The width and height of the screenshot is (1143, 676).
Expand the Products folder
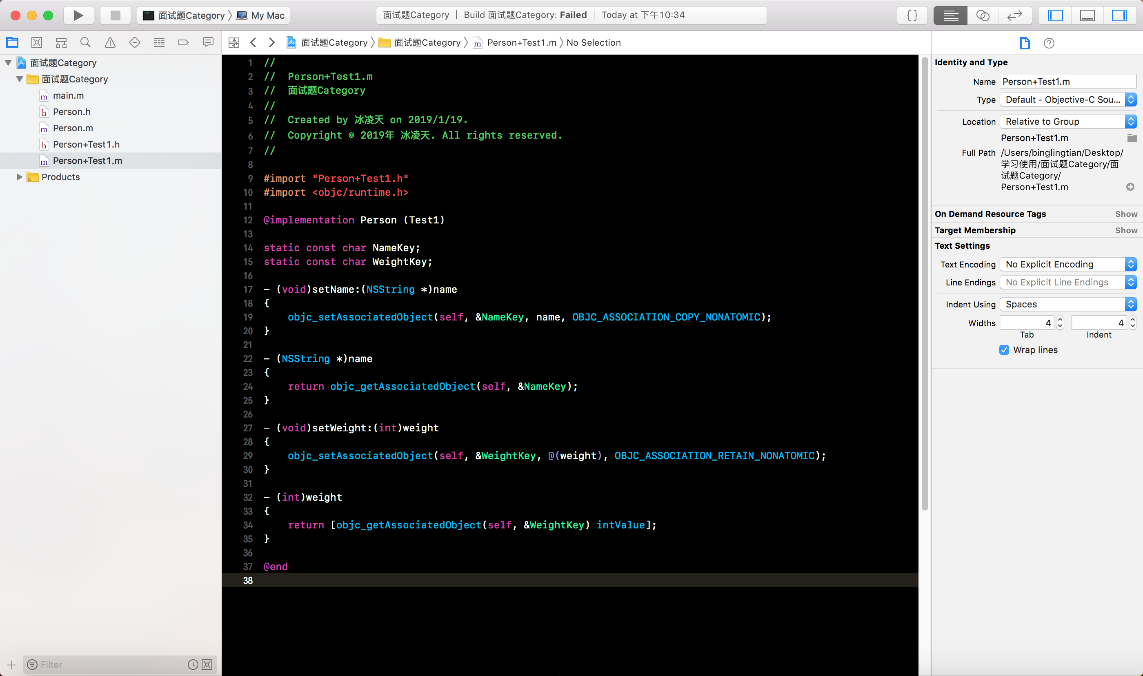20,177
